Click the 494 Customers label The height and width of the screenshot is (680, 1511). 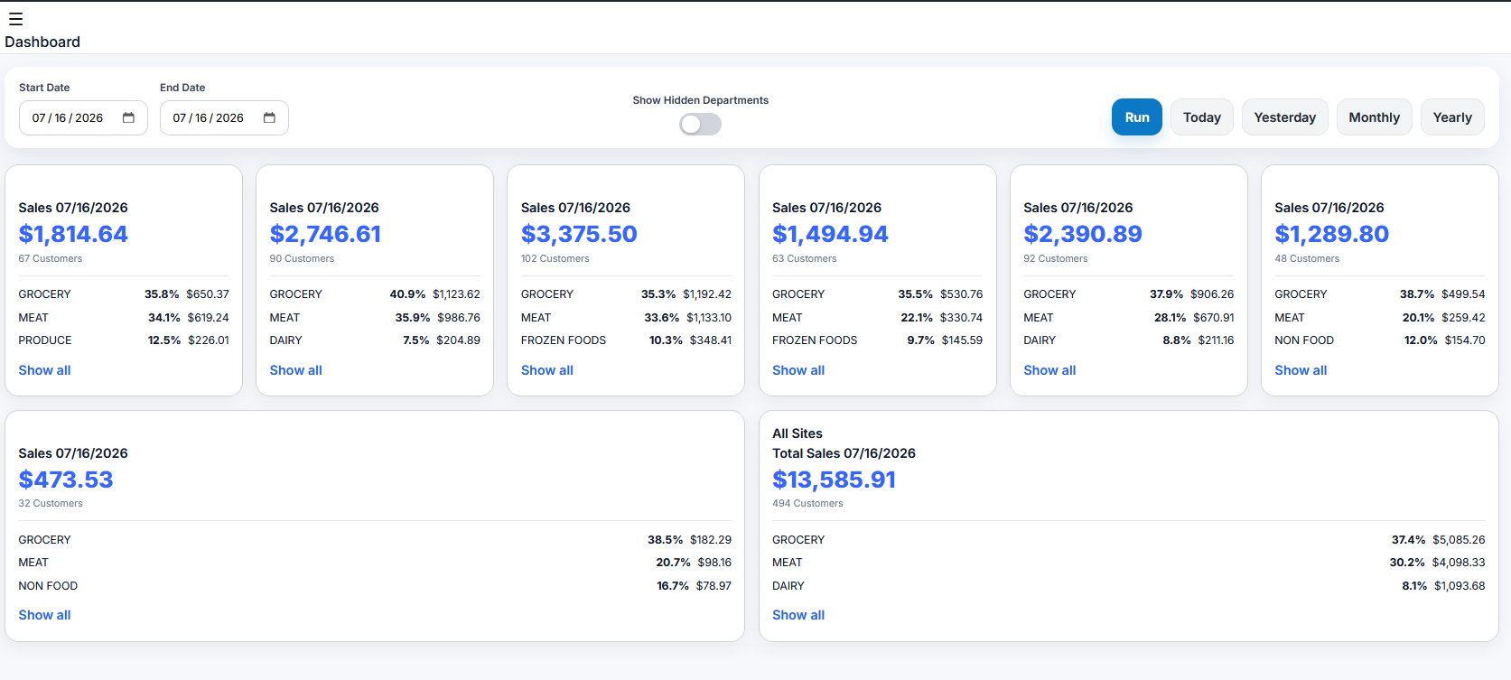coord(807,503)
